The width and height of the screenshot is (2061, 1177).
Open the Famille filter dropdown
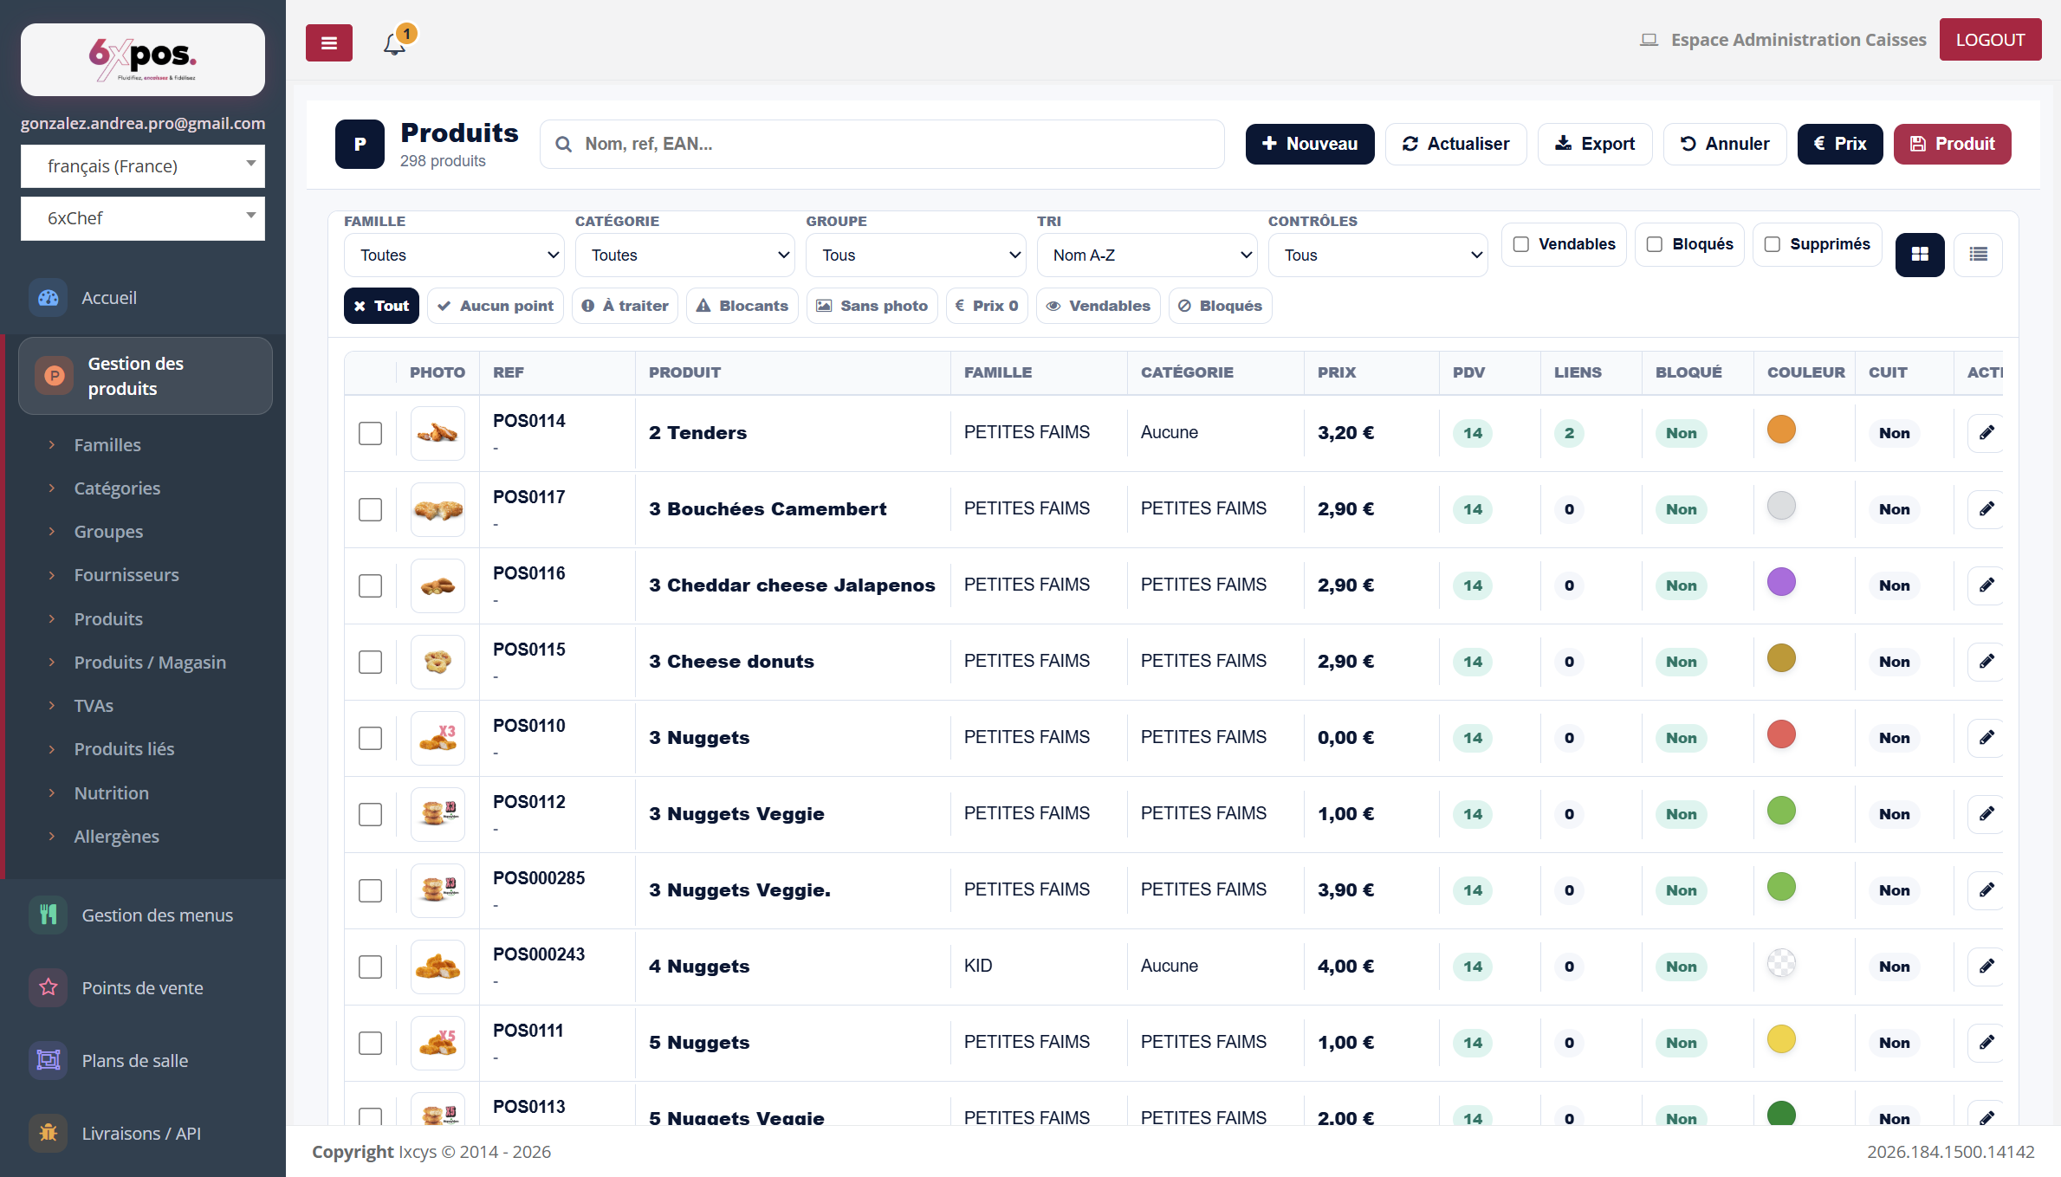tap(454, 255)
